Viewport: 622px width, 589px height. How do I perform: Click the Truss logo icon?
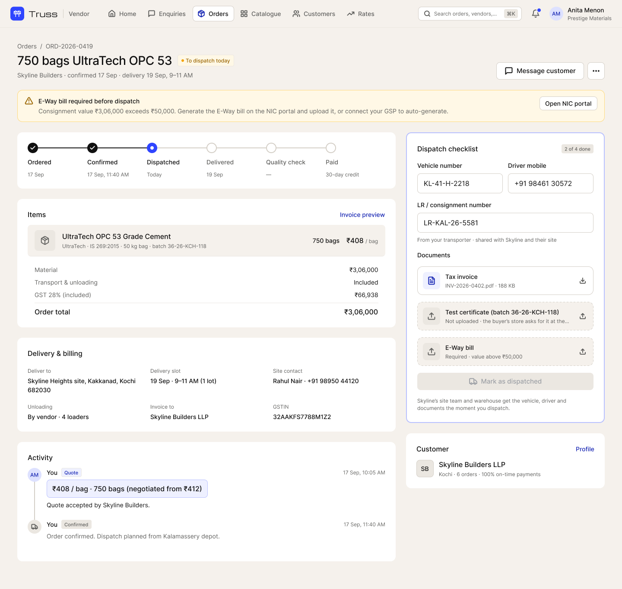coord(17,14)
